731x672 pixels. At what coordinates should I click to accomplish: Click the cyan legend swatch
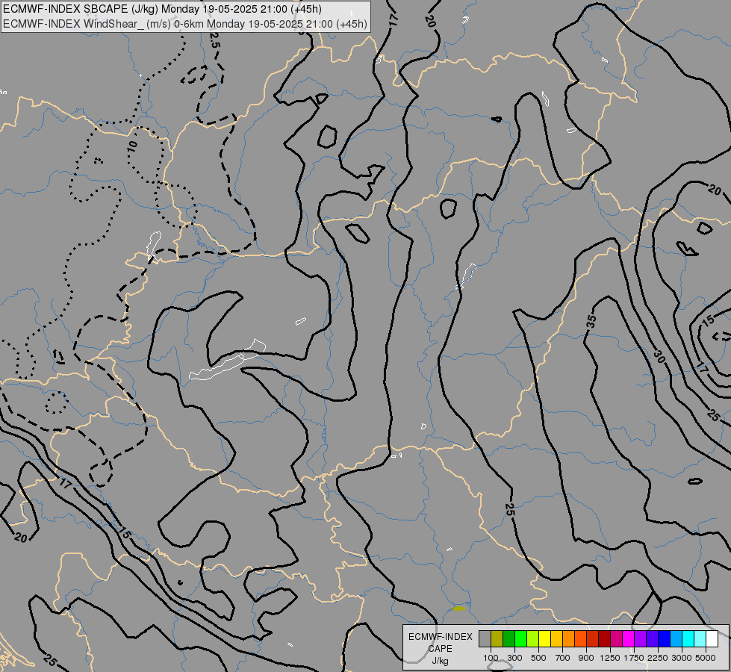tap(688, 639)
